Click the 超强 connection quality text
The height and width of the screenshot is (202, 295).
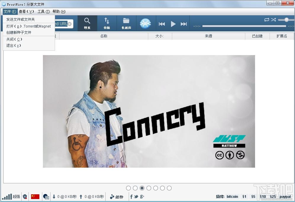[x=16, y=197]
